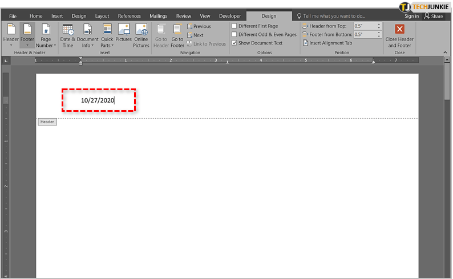This screenshot has width=453, height=279.
Task: Close Header and Footer view
Action: point(399,35)
